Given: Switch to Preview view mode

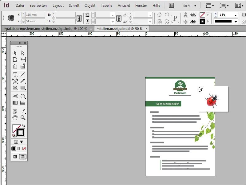Looking at the screenshot, I should pos(23,157).
